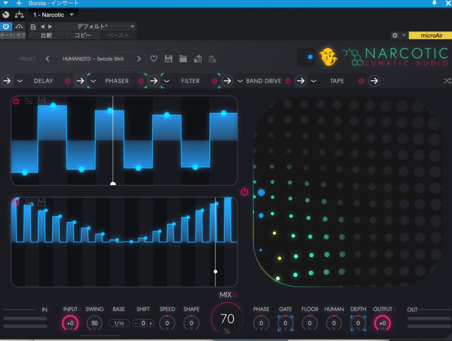Open the preset folder icon
The image size is (452, 341).
click(183, 59)
